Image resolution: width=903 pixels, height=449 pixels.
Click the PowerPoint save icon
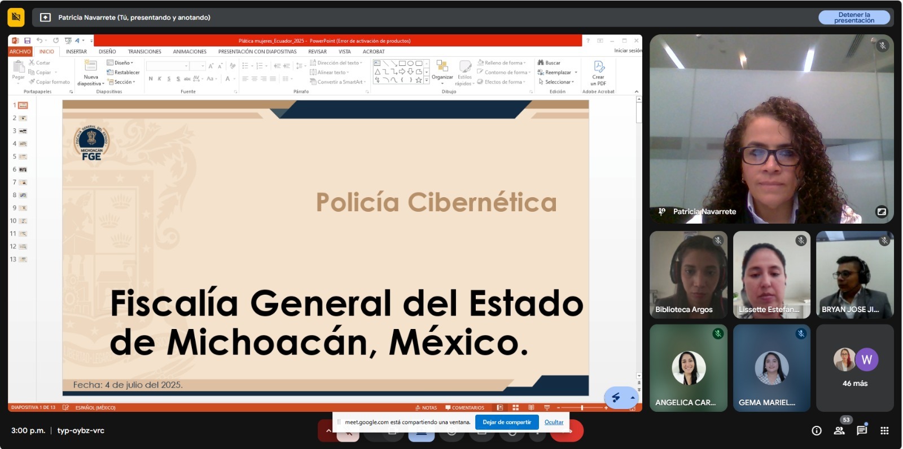pos(27,41)
